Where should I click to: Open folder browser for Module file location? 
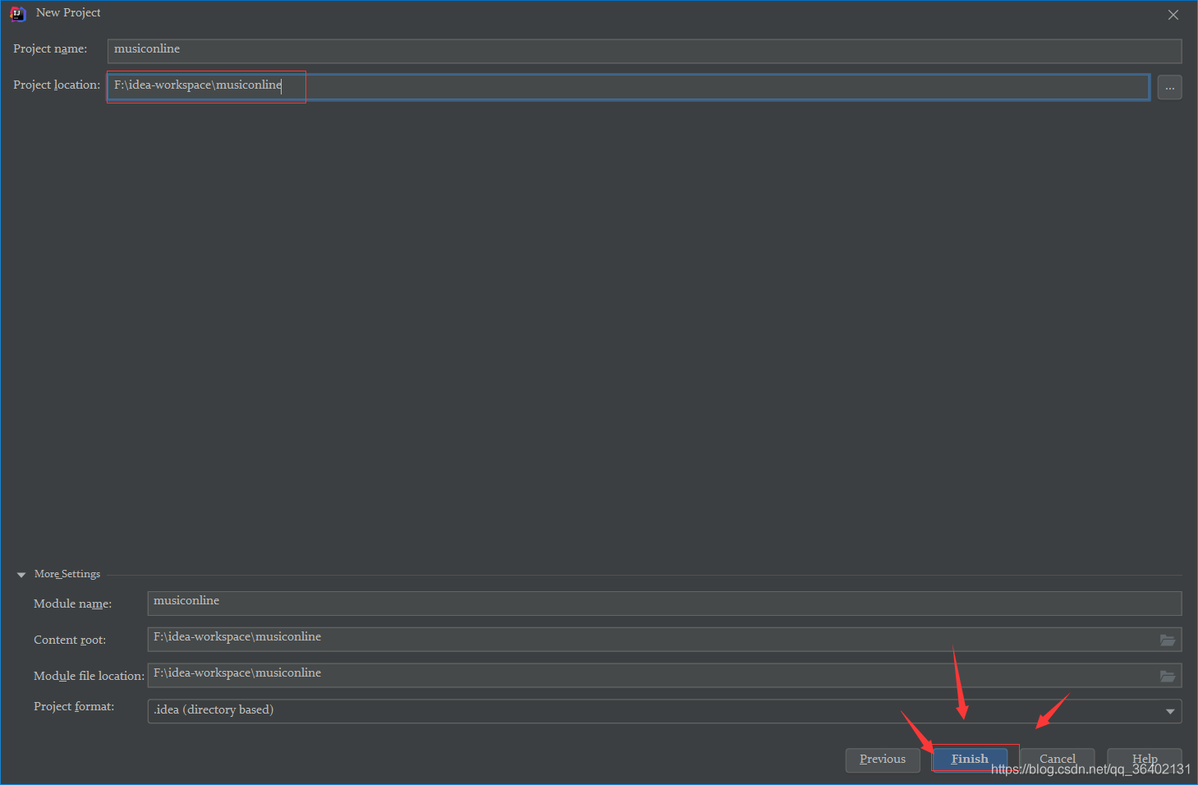coord(1168,676)
